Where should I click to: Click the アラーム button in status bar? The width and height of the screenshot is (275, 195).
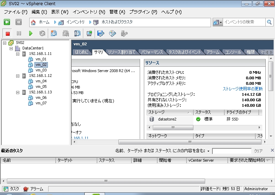point(33,189)
